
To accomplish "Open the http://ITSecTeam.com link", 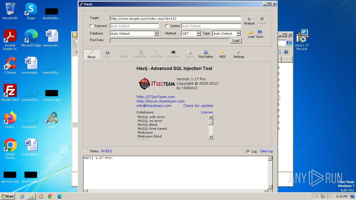I will point(156,97).
